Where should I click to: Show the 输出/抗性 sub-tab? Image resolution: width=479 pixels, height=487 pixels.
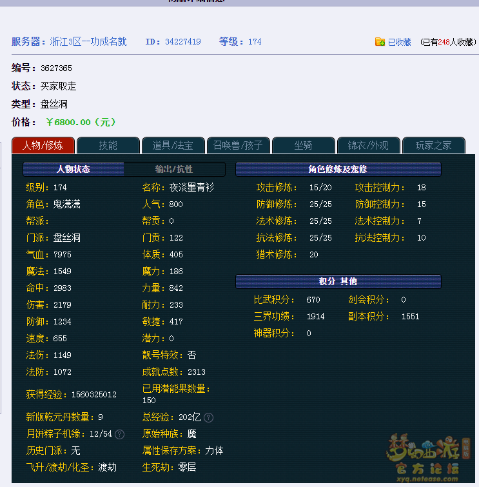click(174, 169)
